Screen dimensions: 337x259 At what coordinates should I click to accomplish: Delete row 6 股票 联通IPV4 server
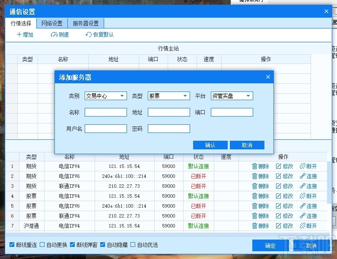tap(261, 216)
